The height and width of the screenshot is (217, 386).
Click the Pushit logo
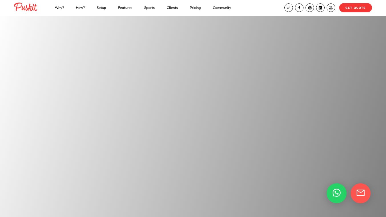click(x=26, y=7)
